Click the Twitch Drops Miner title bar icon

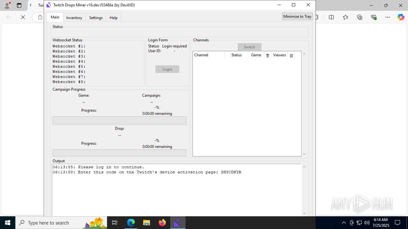click(49, 5)
